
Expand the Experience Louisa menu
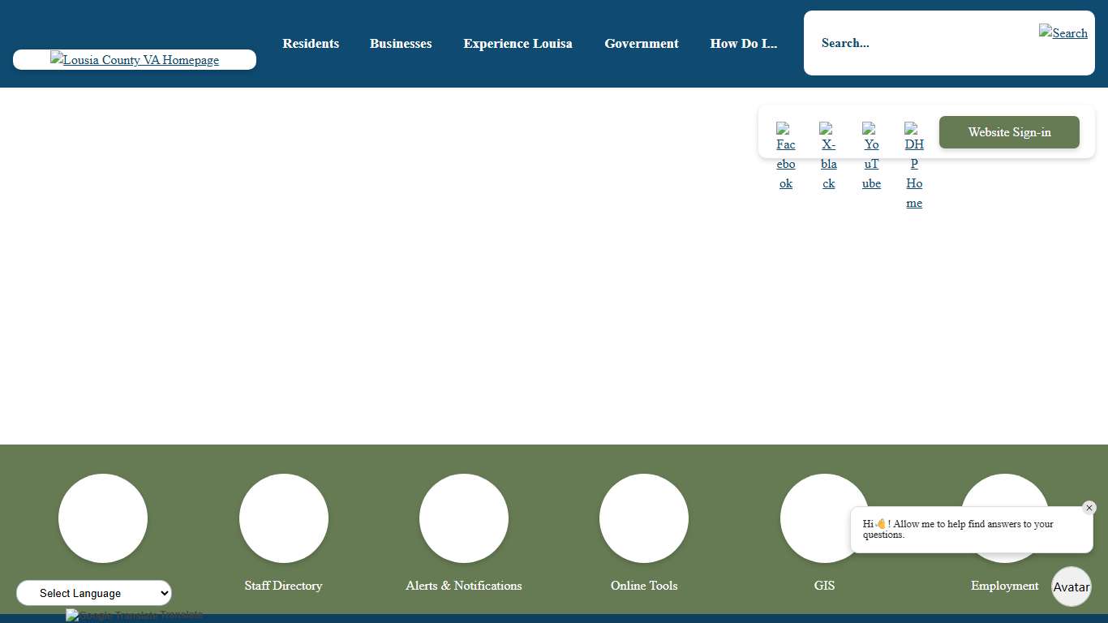tap(517, 44)
